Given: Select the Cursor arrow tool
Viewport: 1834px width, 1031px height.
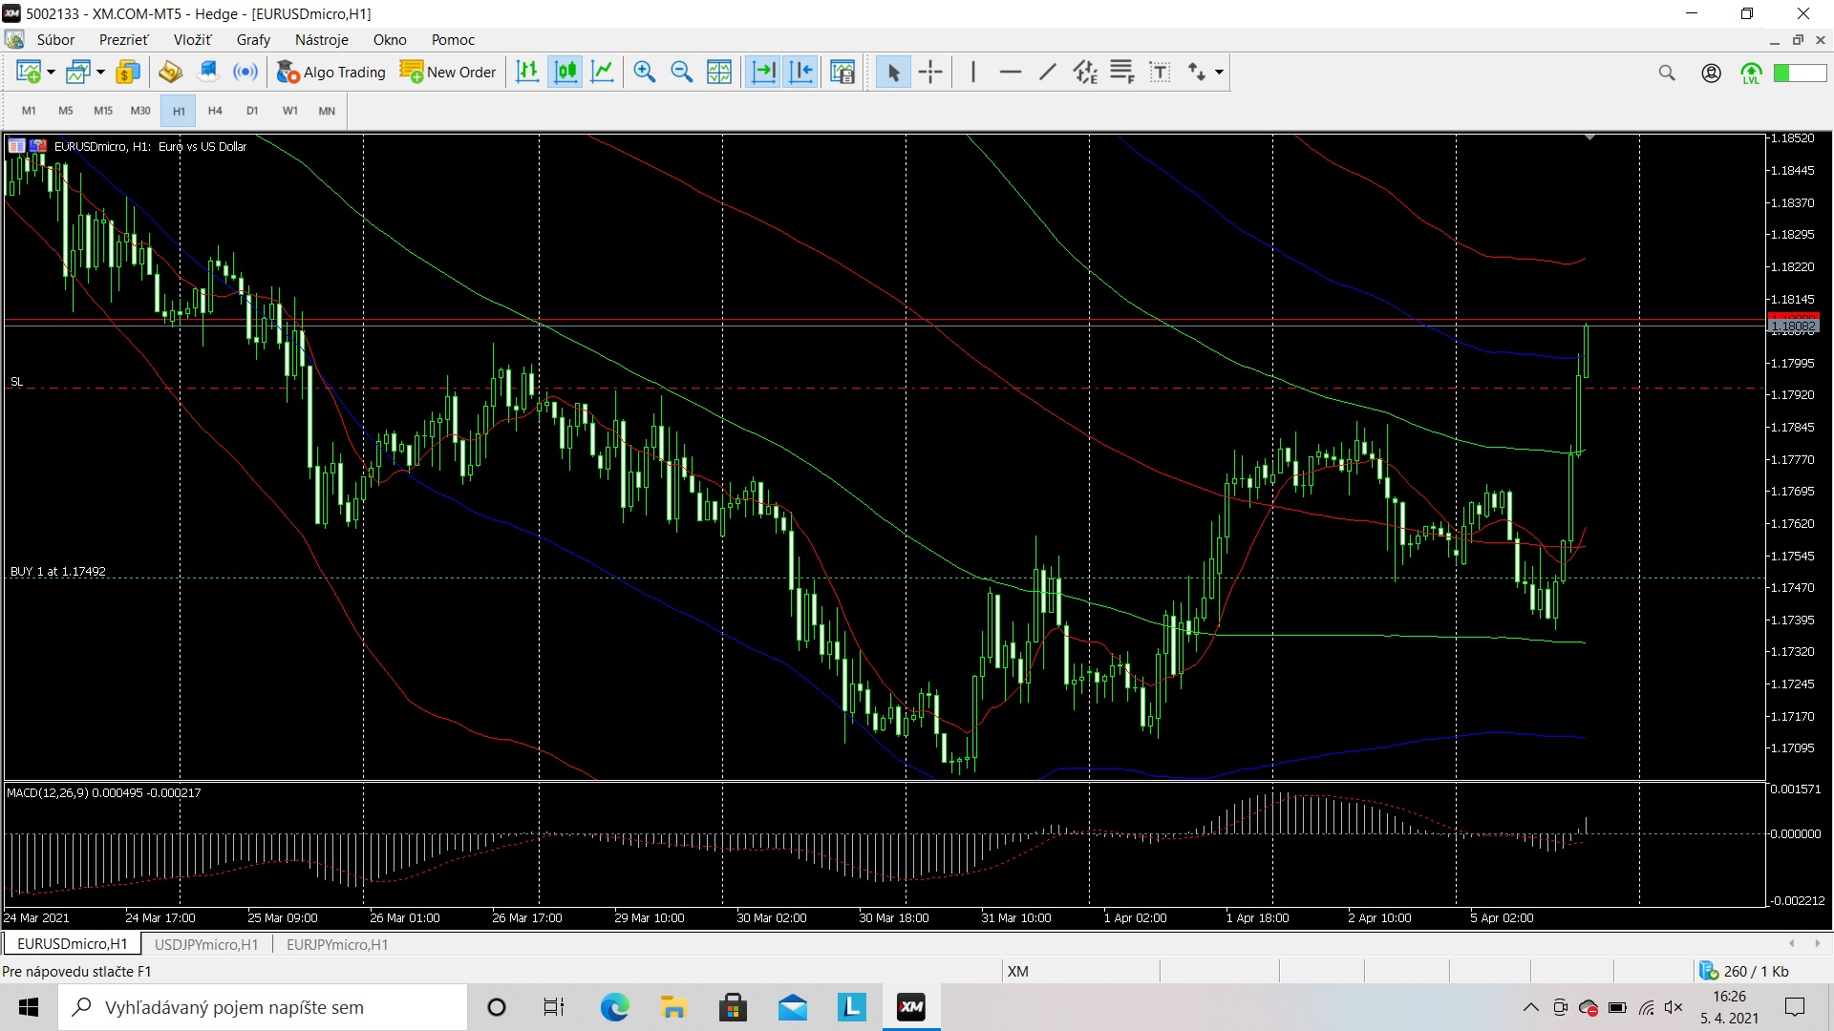Looking at the screenshot, I should click(893, 72).
